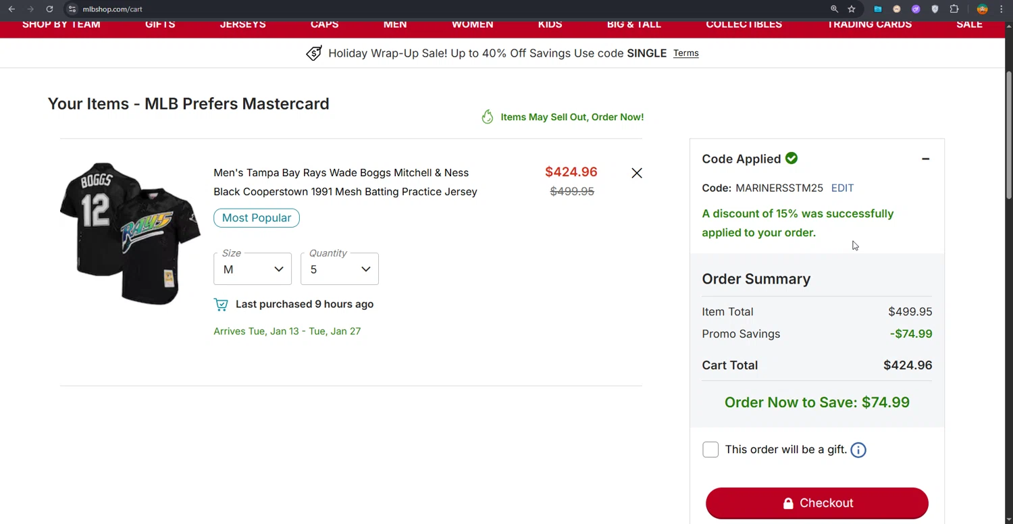This screenshot has height=524, width=1013.
Task: Open the COLLECTIBLES menu
Action: (x=744, y=25)
